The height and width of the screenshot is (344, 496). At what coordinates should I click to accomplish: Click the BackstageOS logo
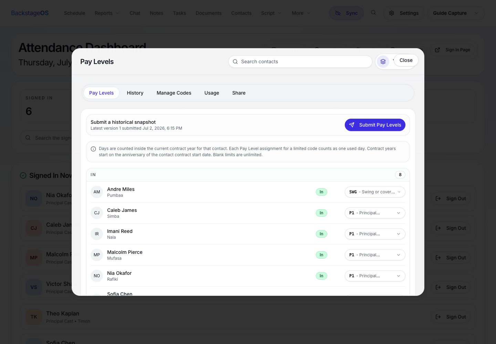point(30,13)
